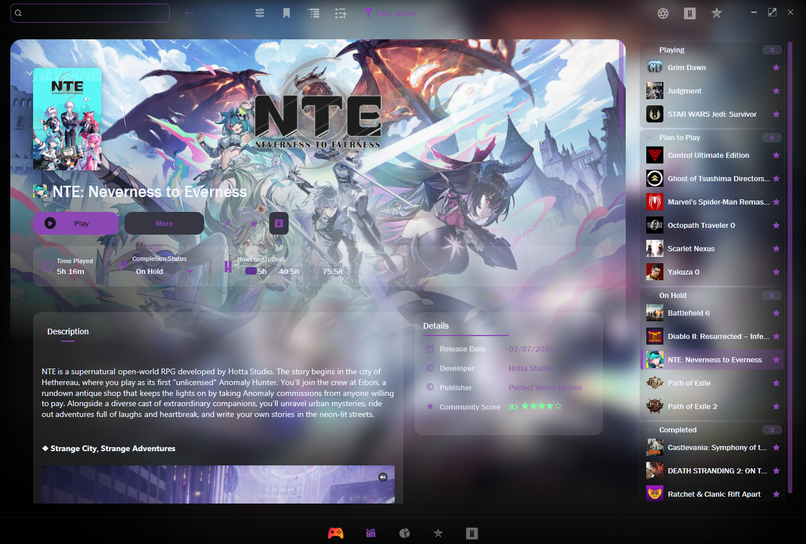Screen dimensions: 806x544
Task: Toggle favorite star for Judgment
Action: [x=776, y=91]
